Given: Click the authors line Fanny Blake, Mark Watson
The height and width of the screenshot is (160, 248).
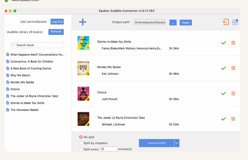Looking at the screenshot, I should (x=132, y=48).
